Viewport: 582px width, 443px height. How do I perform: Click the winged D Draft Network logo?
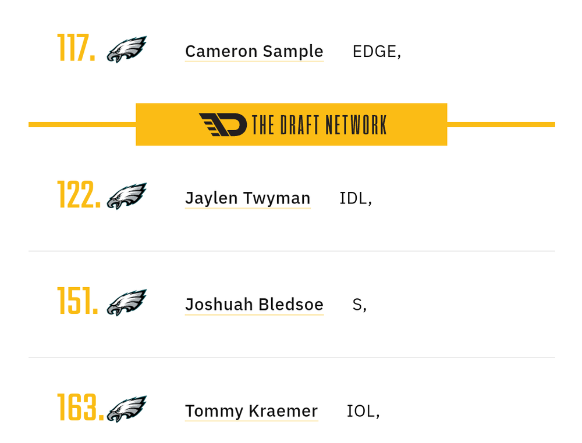[x=223, y=124]
